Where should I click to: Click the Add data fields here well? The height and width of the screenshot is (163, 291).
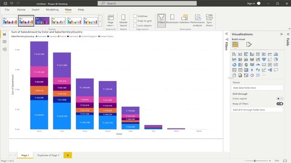point(257,88)
